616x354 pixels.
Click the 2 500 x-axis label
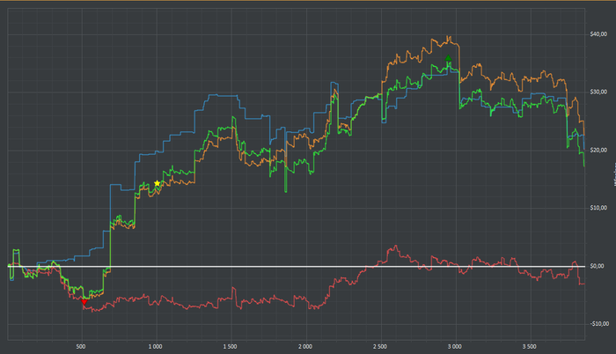click(x=380, y=347)
